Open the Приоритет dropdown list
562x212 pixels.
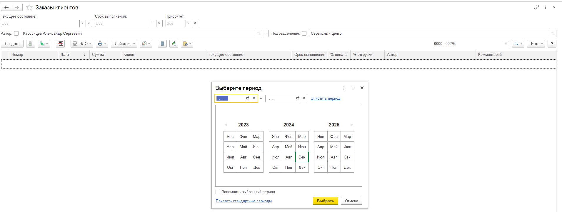tap(189, 23)
